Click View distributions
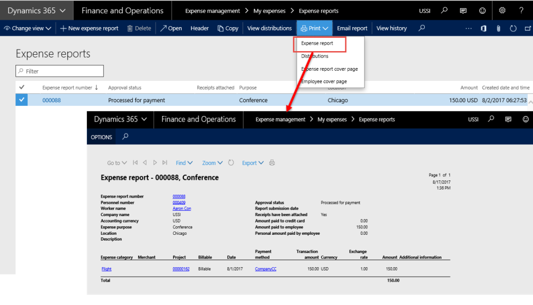533x305 pixels. click(x=269, y=28)
